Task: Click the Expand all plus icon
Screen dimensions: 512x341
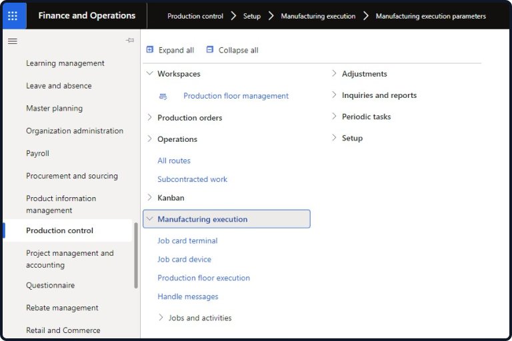Action: point(150,49)
